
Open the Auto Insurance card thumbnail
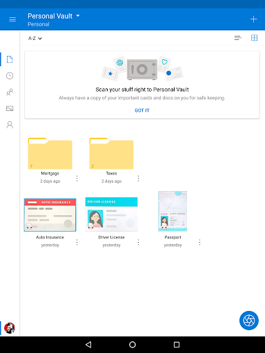[x=50, y=214]
